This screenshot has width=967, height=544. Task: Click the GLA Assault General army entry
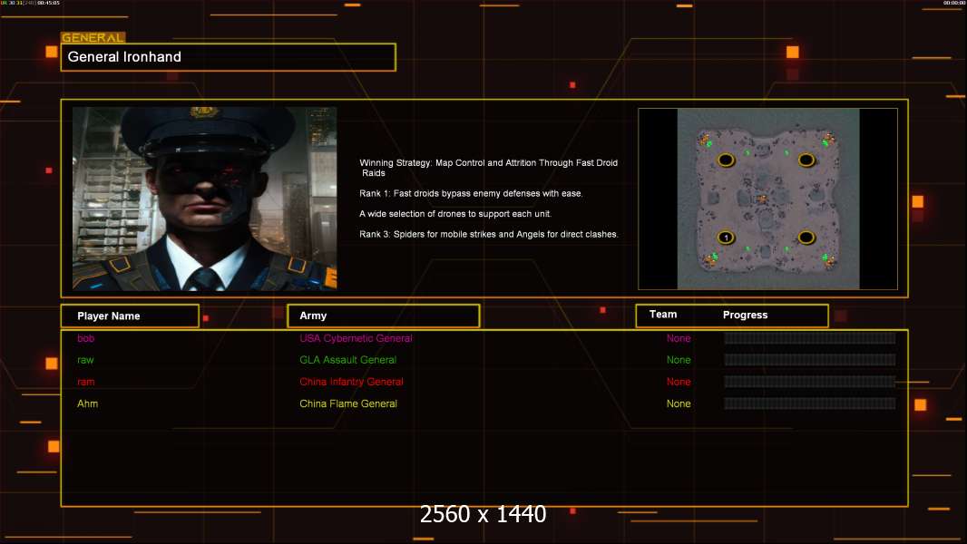click(347, 360)
